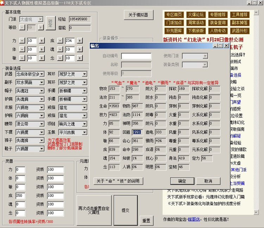Open the 专区首页 link
Viewport: 264px width, 228px height.
pyautogui.click(x=174, y=15)
